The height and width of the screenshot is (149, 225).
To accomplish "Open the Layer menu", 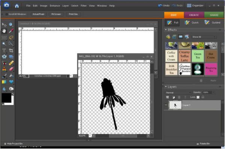I will (x=66, y=6).
